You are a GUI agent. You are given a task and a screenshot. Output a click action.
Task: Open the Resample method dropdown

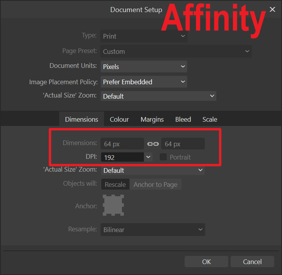coord(153,230)
